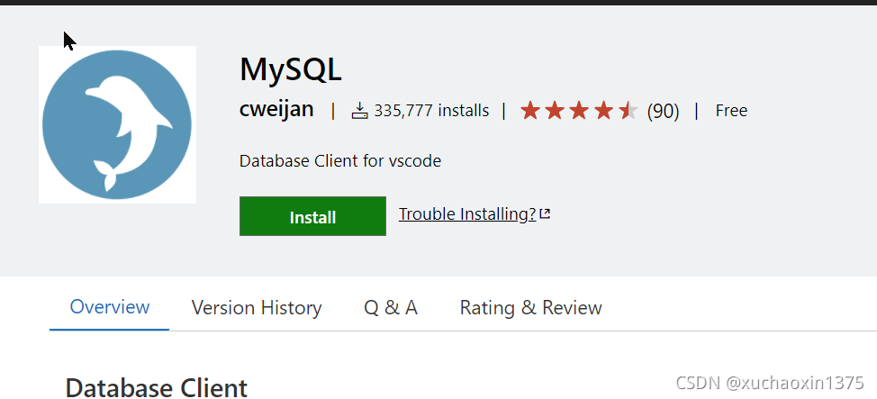Click the Database Client for vscode description
Screen dimensions: 877x399
coord(340,161)
